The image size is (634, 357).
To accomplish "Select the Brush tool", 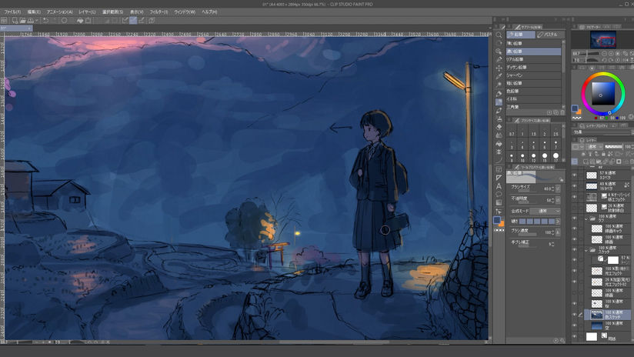I will click(499, 110).
